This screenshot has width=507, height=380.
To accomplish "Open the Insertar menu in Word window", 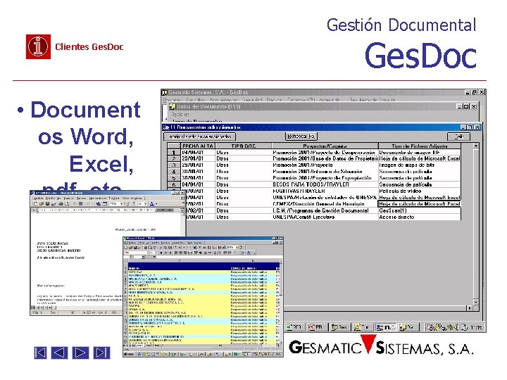I will coord(68,198).
